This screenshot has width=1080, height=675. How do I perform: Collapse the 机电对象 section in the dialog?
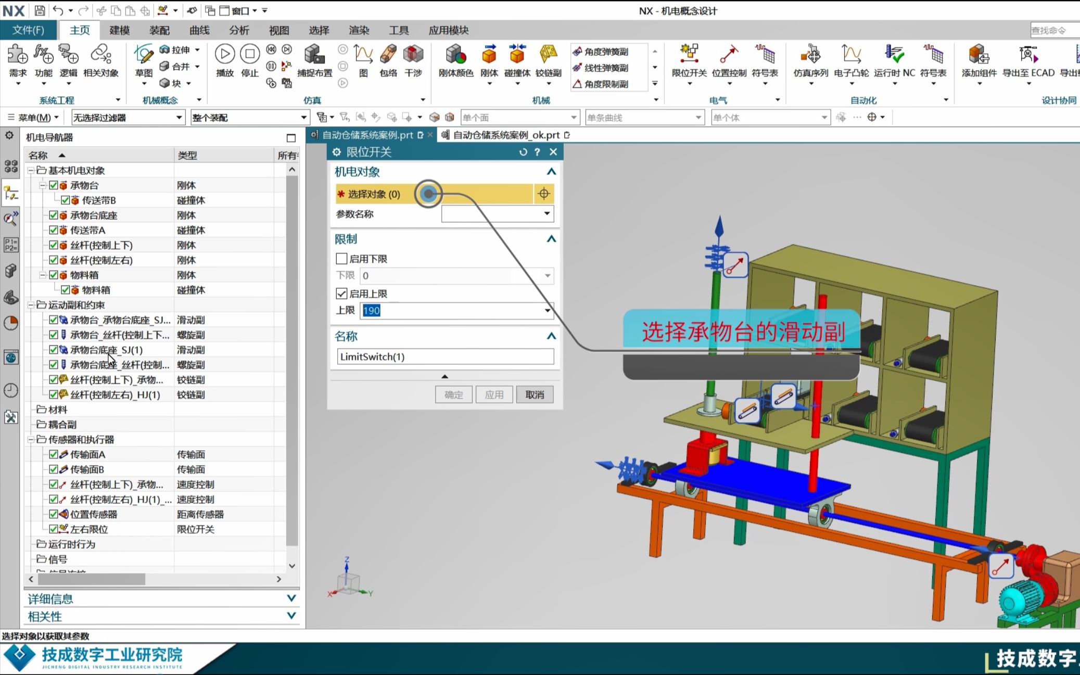point(551,172)
